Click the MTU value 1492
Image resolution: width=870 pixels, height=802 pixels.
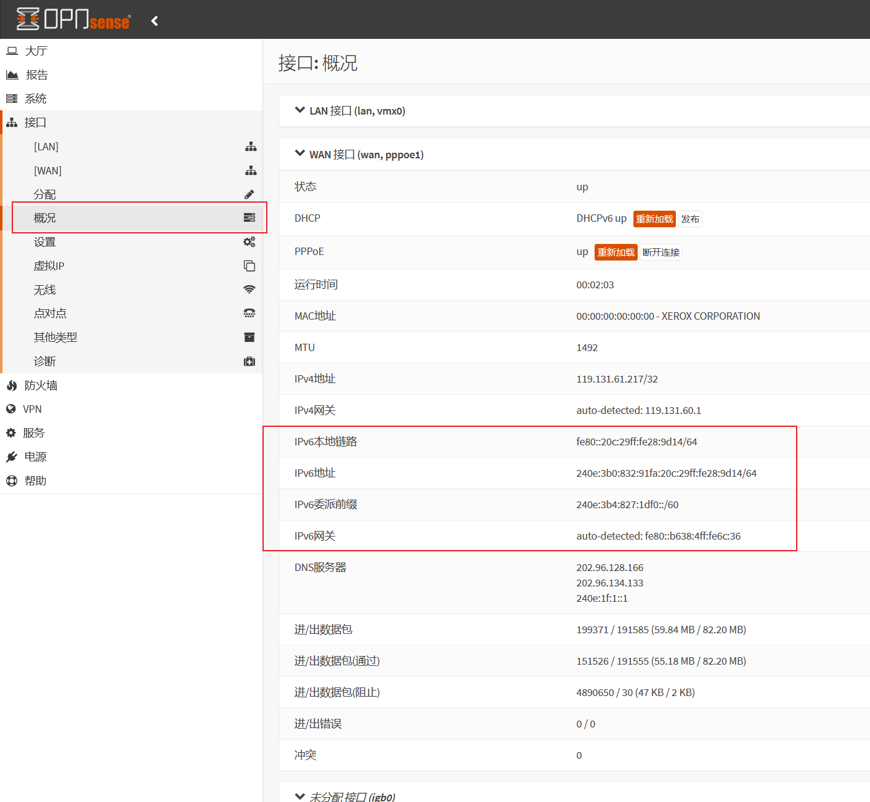point(587,348)
